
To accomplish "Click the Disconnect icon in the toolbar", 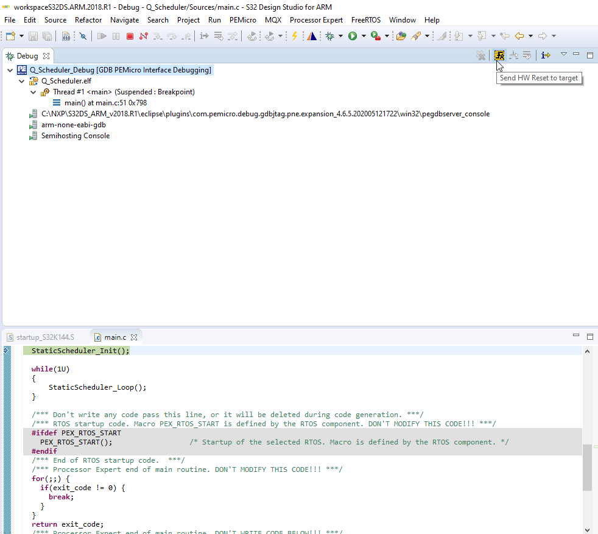I will (x=143, y=37).
